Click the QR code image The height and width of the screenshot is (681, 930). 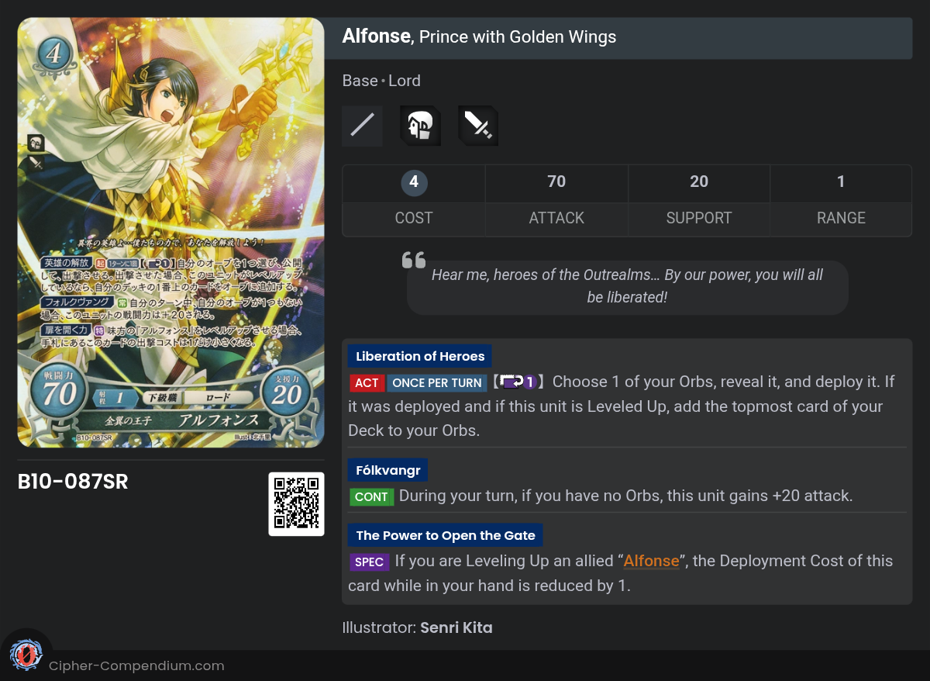click(296, 503)
